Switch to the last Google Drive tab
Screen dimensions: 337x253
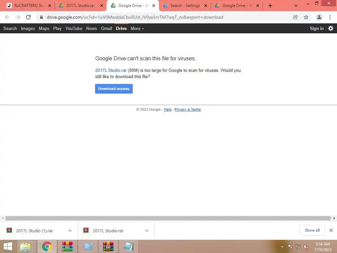(237, 6)
